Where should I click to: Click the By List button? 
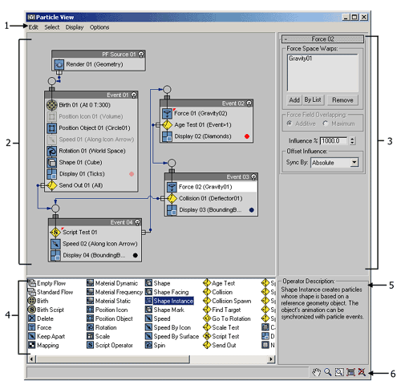[313, 99]
